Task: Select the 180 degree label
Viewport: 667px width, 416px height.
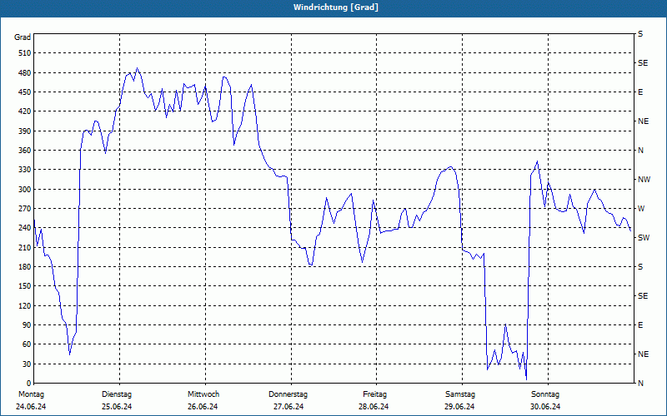Action: click(24, 267)
